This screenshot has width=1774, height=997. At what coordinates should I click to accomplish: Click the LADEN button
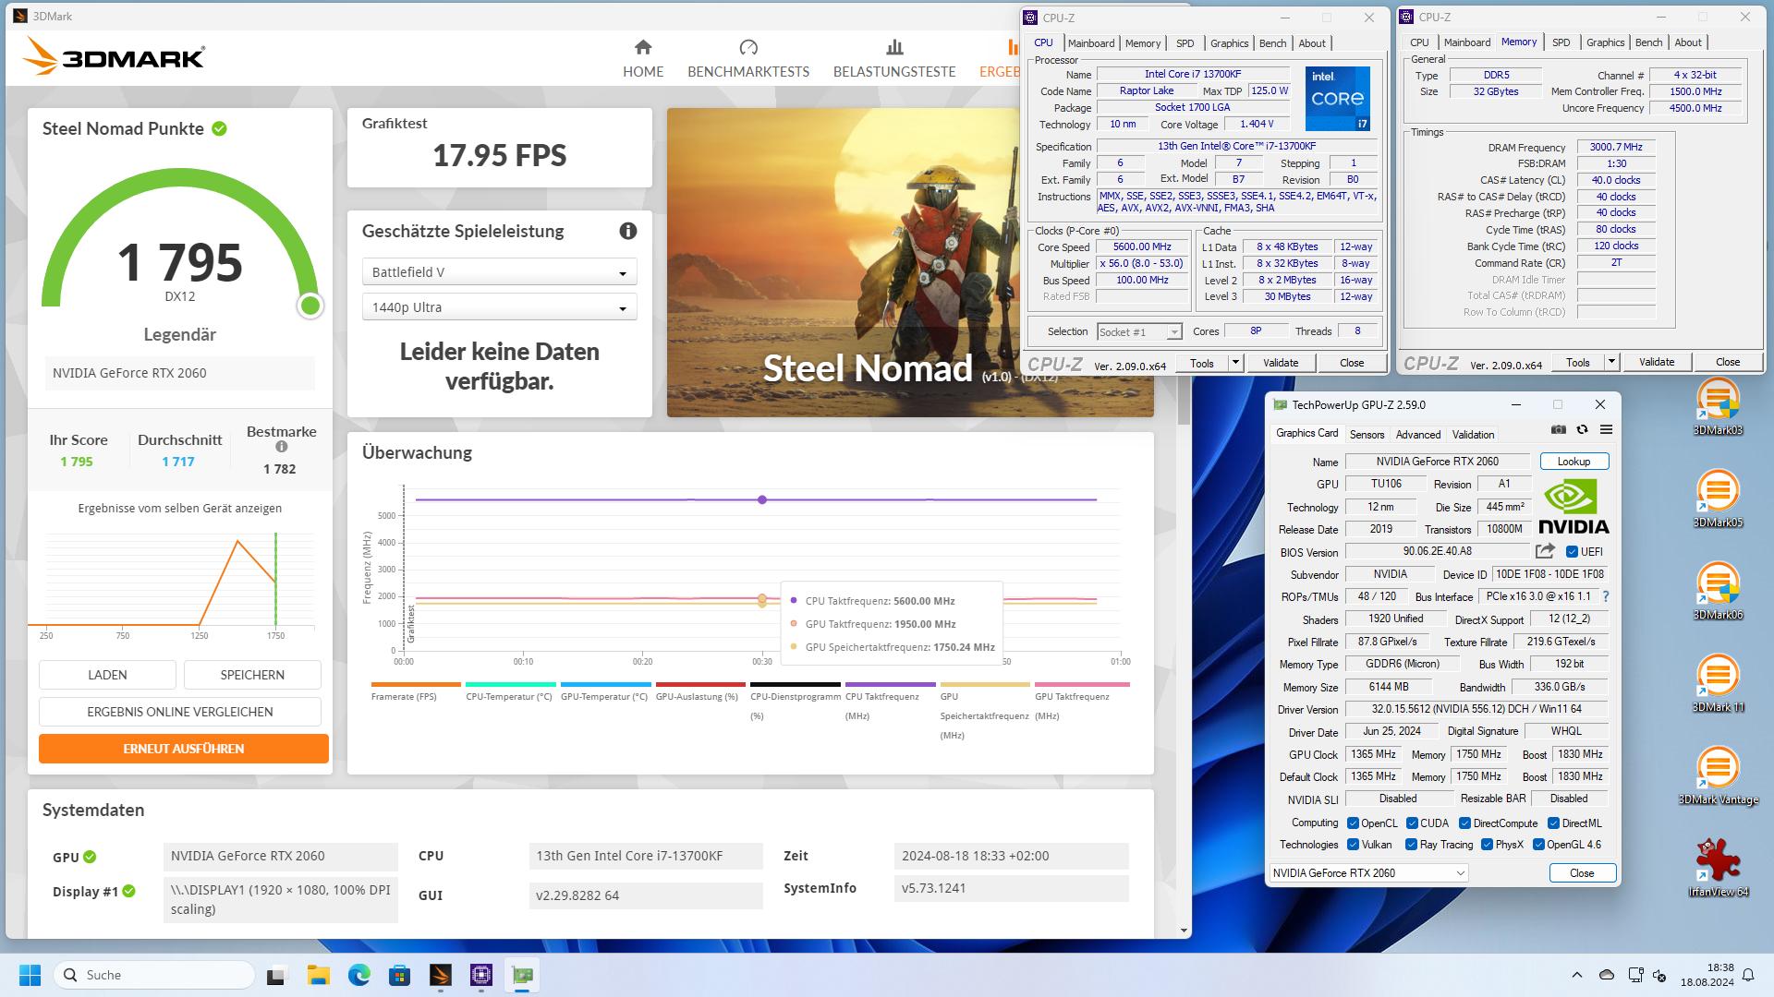pyautogui.click(x=107, y=675)
